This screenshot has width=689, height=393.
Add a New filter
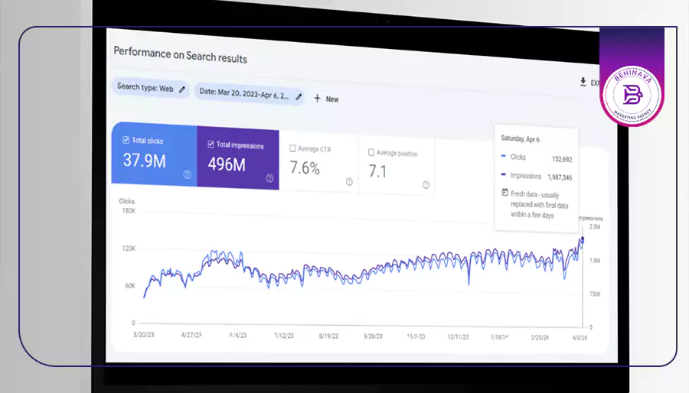[326, 99]
